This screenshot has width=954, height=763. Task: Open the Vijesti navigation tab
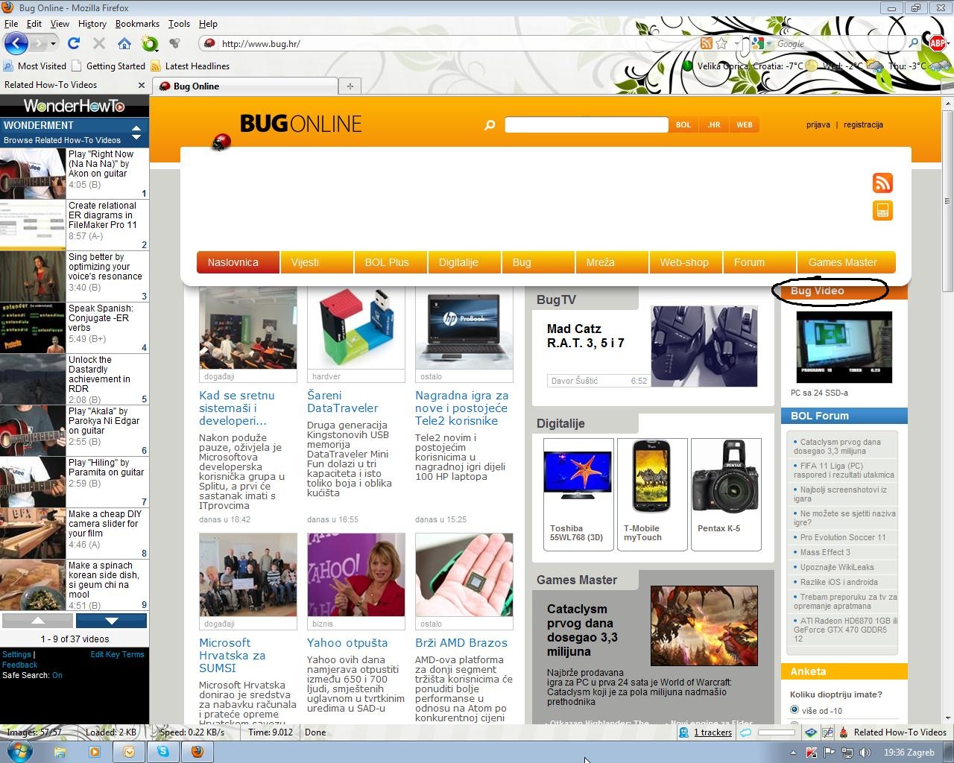pos(317,262)
